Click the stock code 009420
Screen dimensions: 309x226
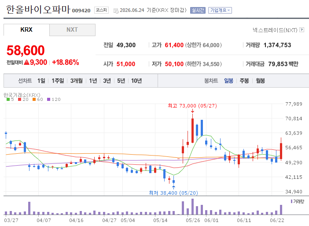(81, 11)
